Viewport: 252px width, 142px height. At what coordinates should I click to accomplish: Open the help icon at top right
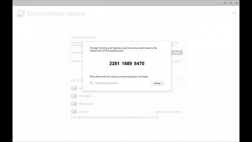coord(234,13)
